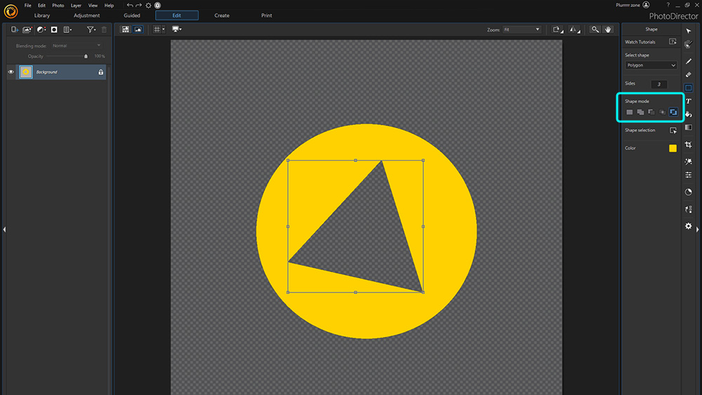Open the layer panel options dropdown
Image resolution: width=702 pixels, height=395 pixels.
[67, 29]
